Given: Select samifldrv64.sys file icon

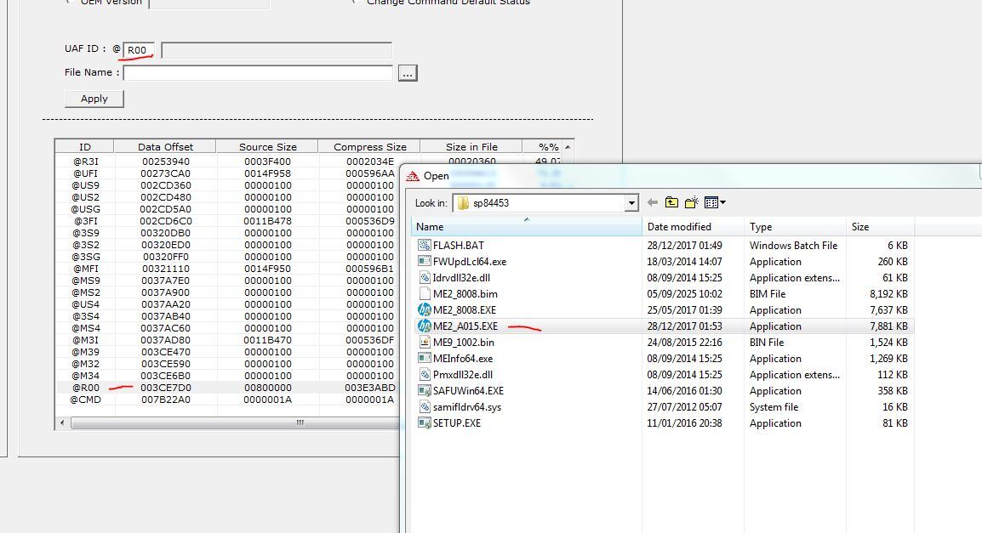Looking at the screenshot, I should [x=424, y=407].
